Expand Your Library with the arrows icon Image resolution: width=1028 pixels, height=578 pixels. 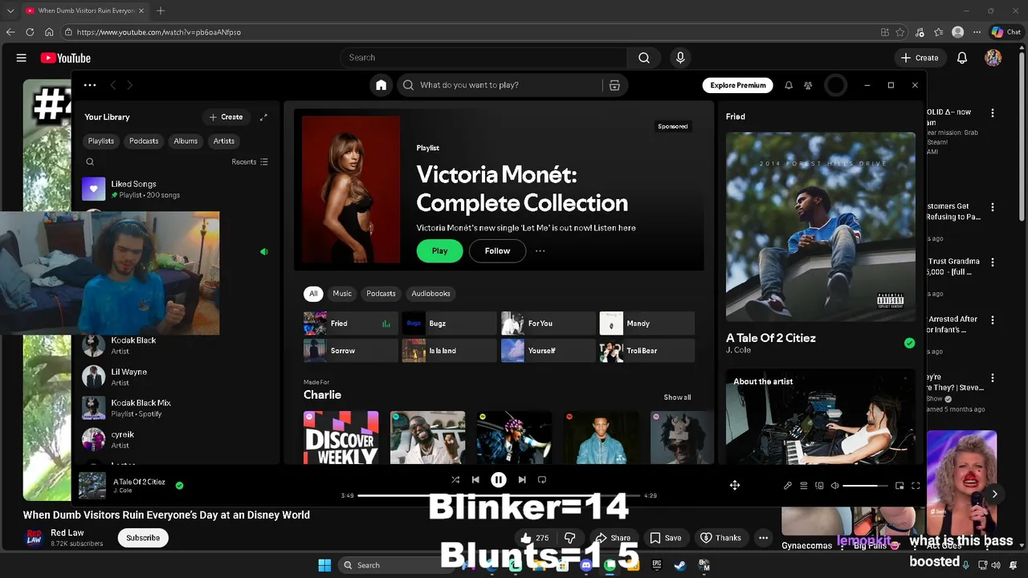[x=263, y=117]
